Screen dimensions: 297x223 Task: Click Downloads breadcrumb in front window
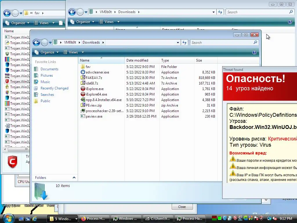click(91, 42)
